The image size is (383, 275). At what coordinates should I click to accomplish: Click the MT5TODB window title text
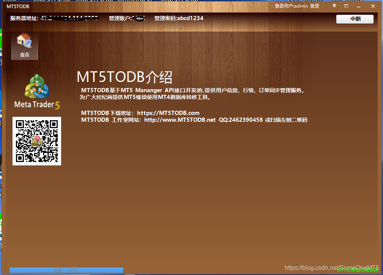click(x=18, y=6)
